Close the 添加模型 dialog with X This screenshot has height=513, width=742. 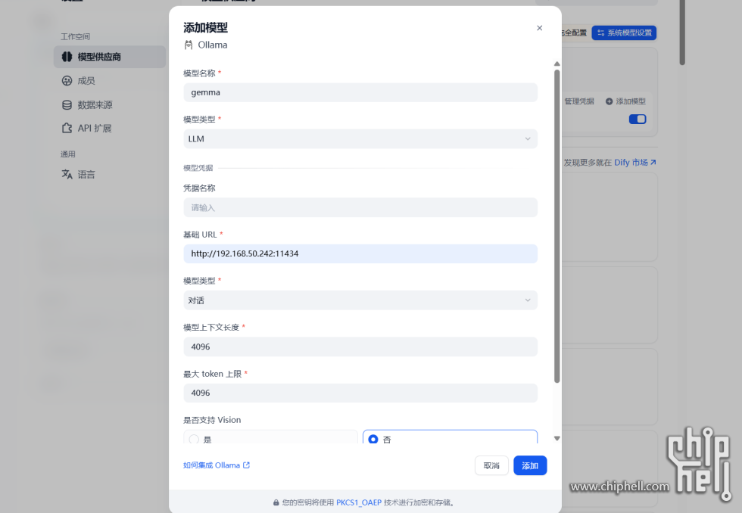(x=539, y=28)
